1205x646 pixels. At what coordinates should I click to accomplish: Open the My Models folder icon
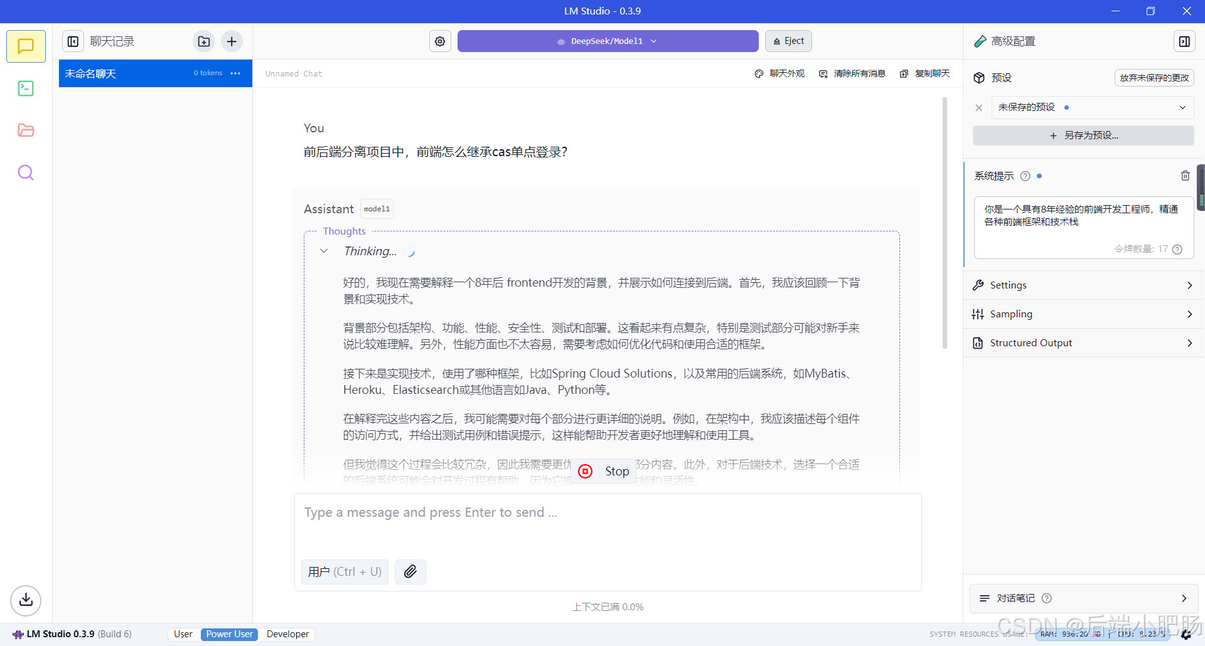26,130
